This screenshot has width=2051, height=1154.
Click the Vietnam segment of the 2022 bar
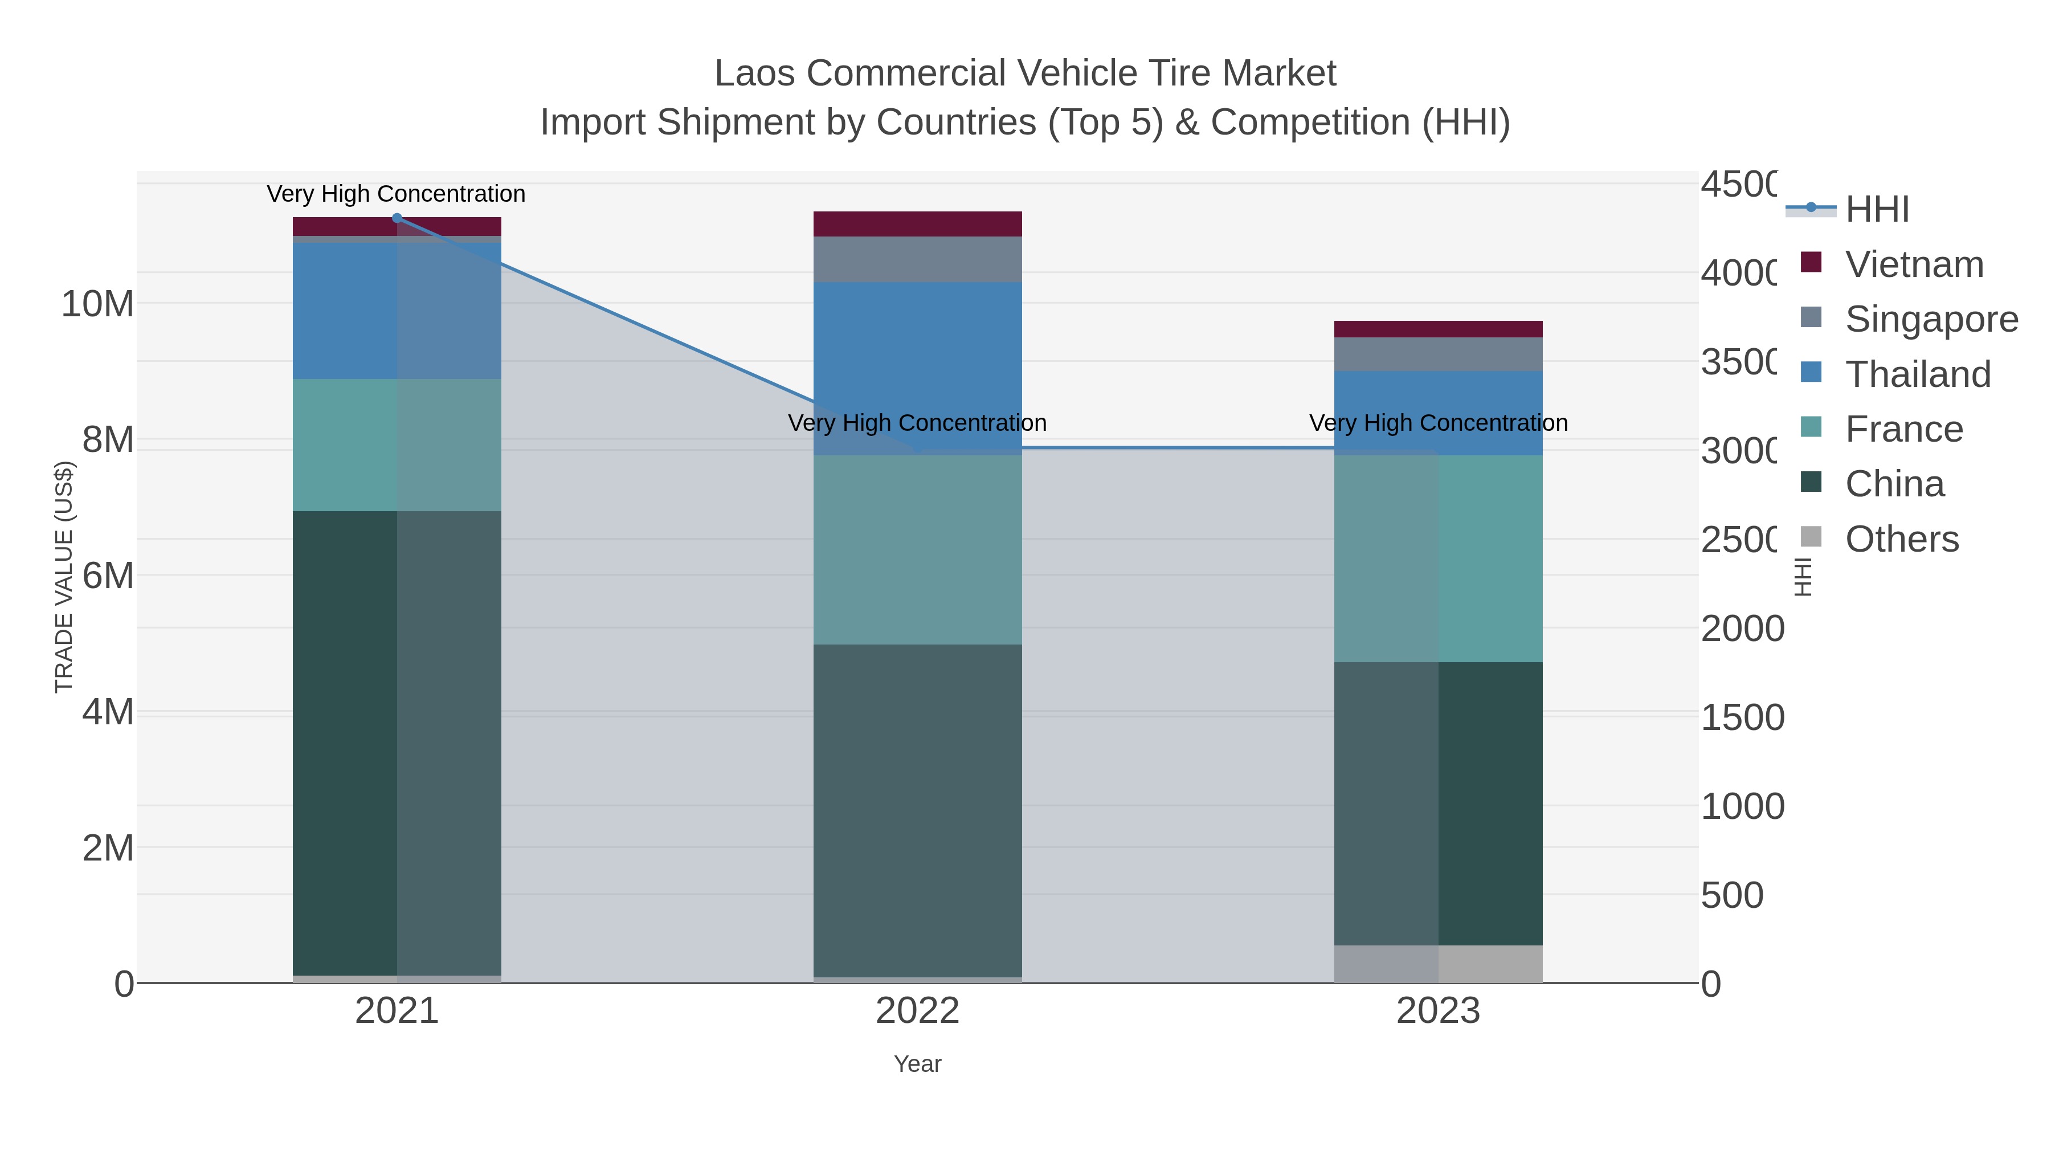[x=917, y=224]
